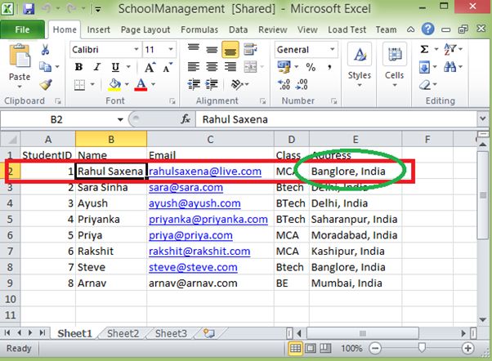Toggle Italic formatting
This screenshot has width=492, height=361.
(x=97, y=67)
